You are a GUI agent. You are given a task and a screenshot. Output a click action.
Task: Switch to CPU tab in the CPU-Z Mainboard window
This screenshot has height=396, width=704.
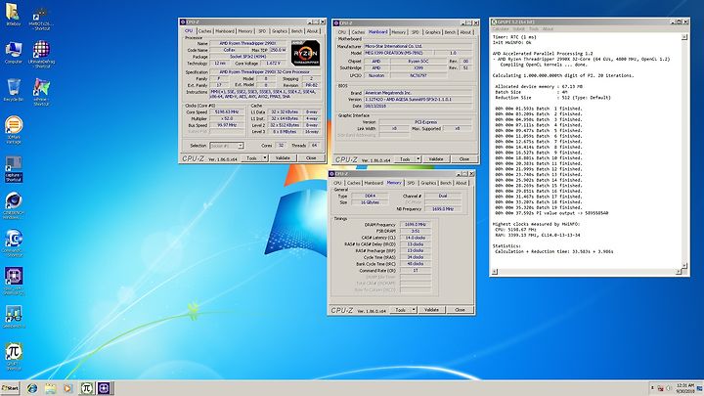[342, 32]
